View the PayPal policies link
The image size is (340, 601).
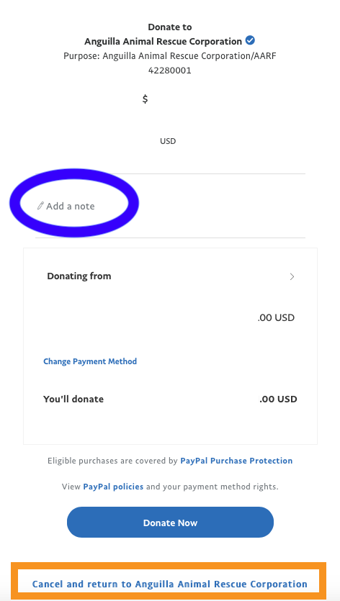pos(113,487)
